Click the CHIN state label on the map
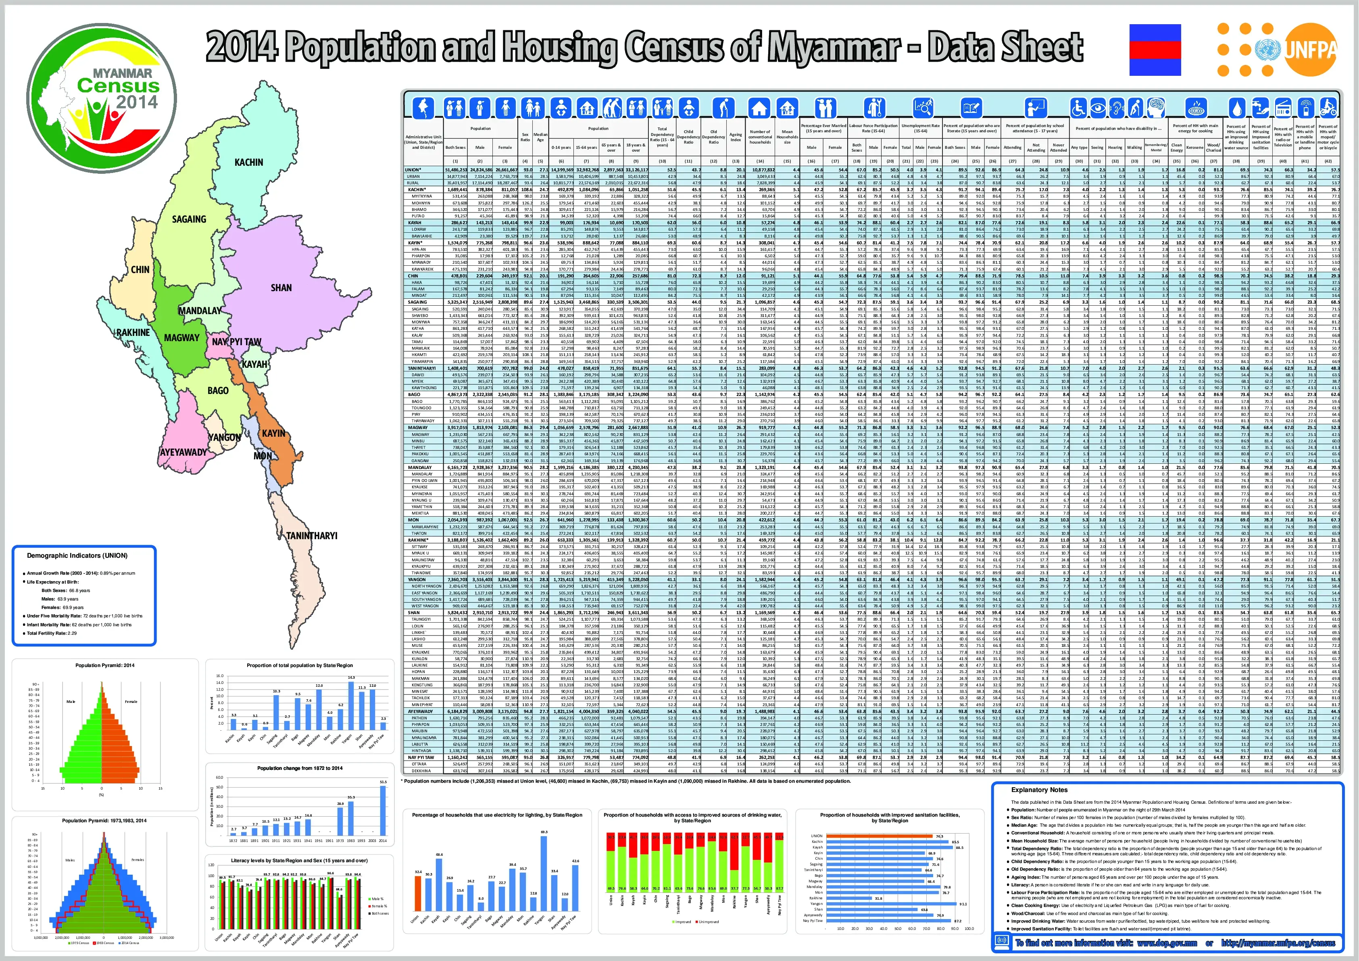The width and height of the screenshot is (1359, 961). 140,270
